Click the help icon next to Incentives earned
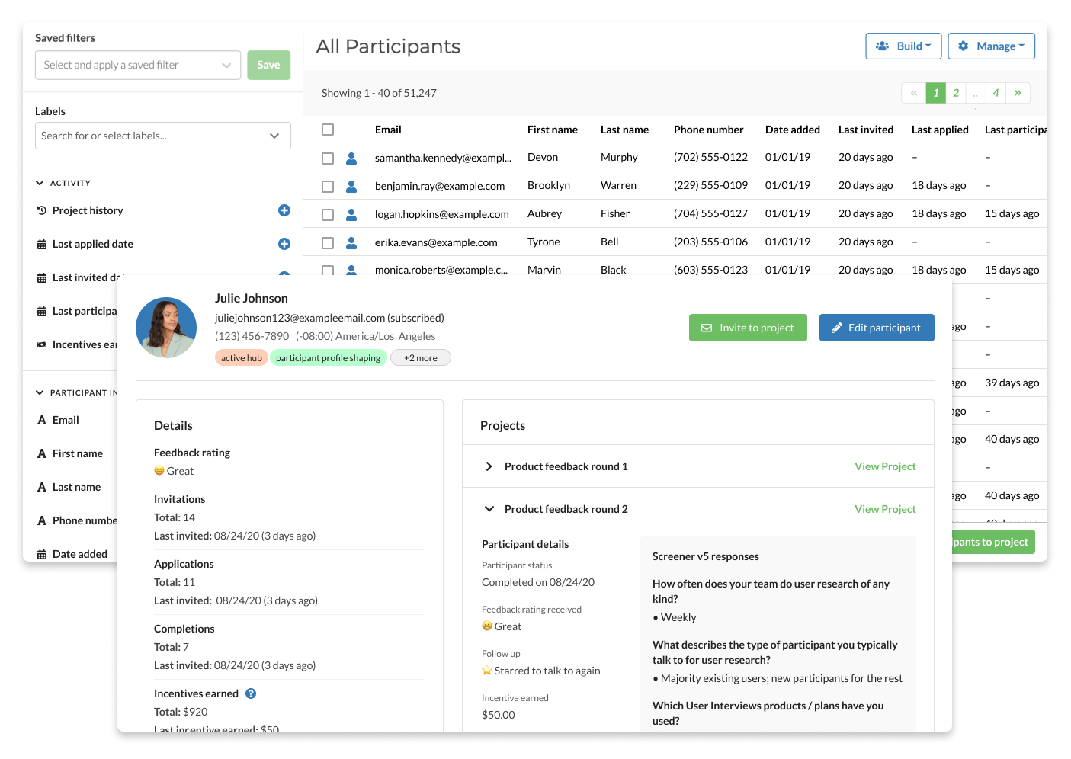The width and height of the screenshot is (1071, 759). 252,693
